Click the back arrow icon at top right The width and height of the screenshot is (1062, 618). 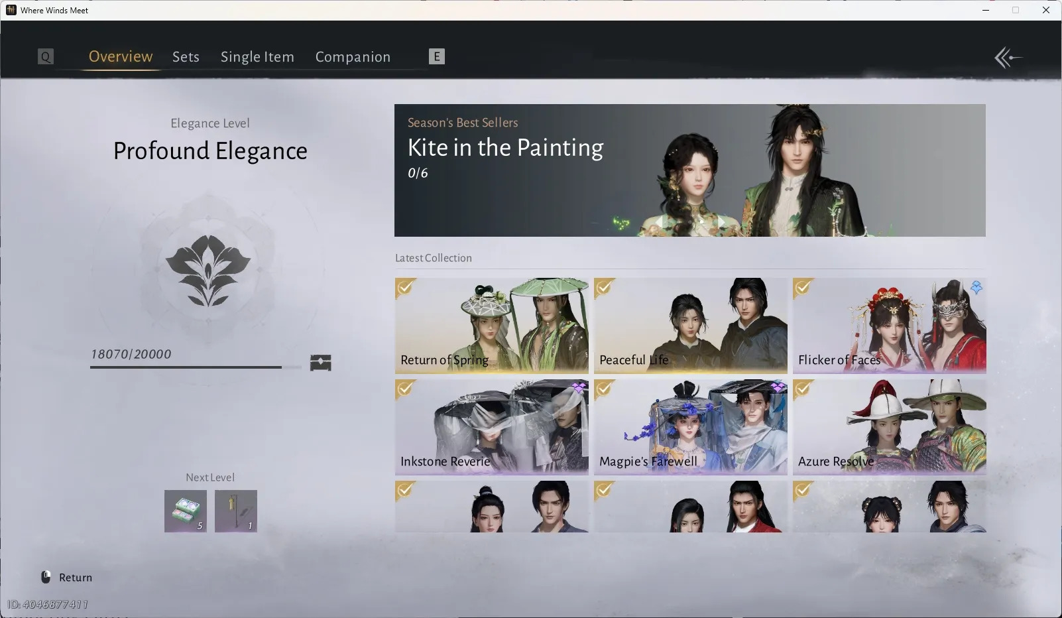(1008, 58)
